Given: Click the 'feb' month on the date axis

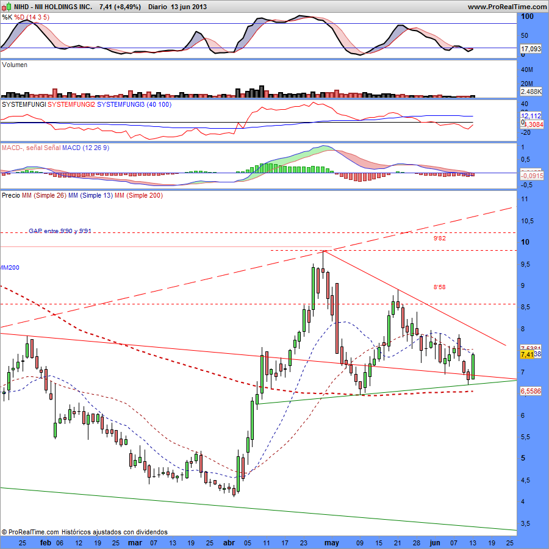Looking at the screenshot, I should [x=46, y=543].
